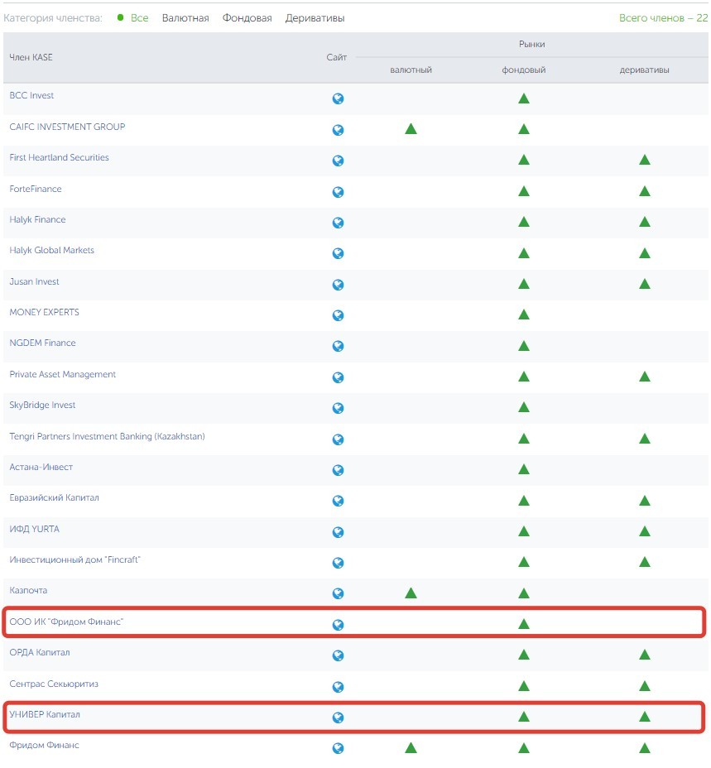Screen dimensions: 711x768
Task: Click globe icon for УНИВЕР Капитал
Action: click(338, 718)
